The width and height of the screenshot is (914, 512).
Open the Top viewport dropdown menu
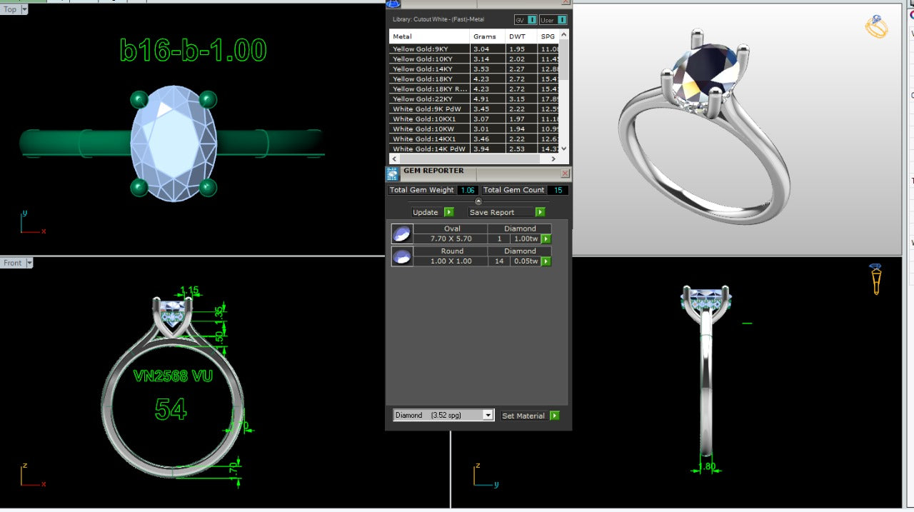coord(24,9)
